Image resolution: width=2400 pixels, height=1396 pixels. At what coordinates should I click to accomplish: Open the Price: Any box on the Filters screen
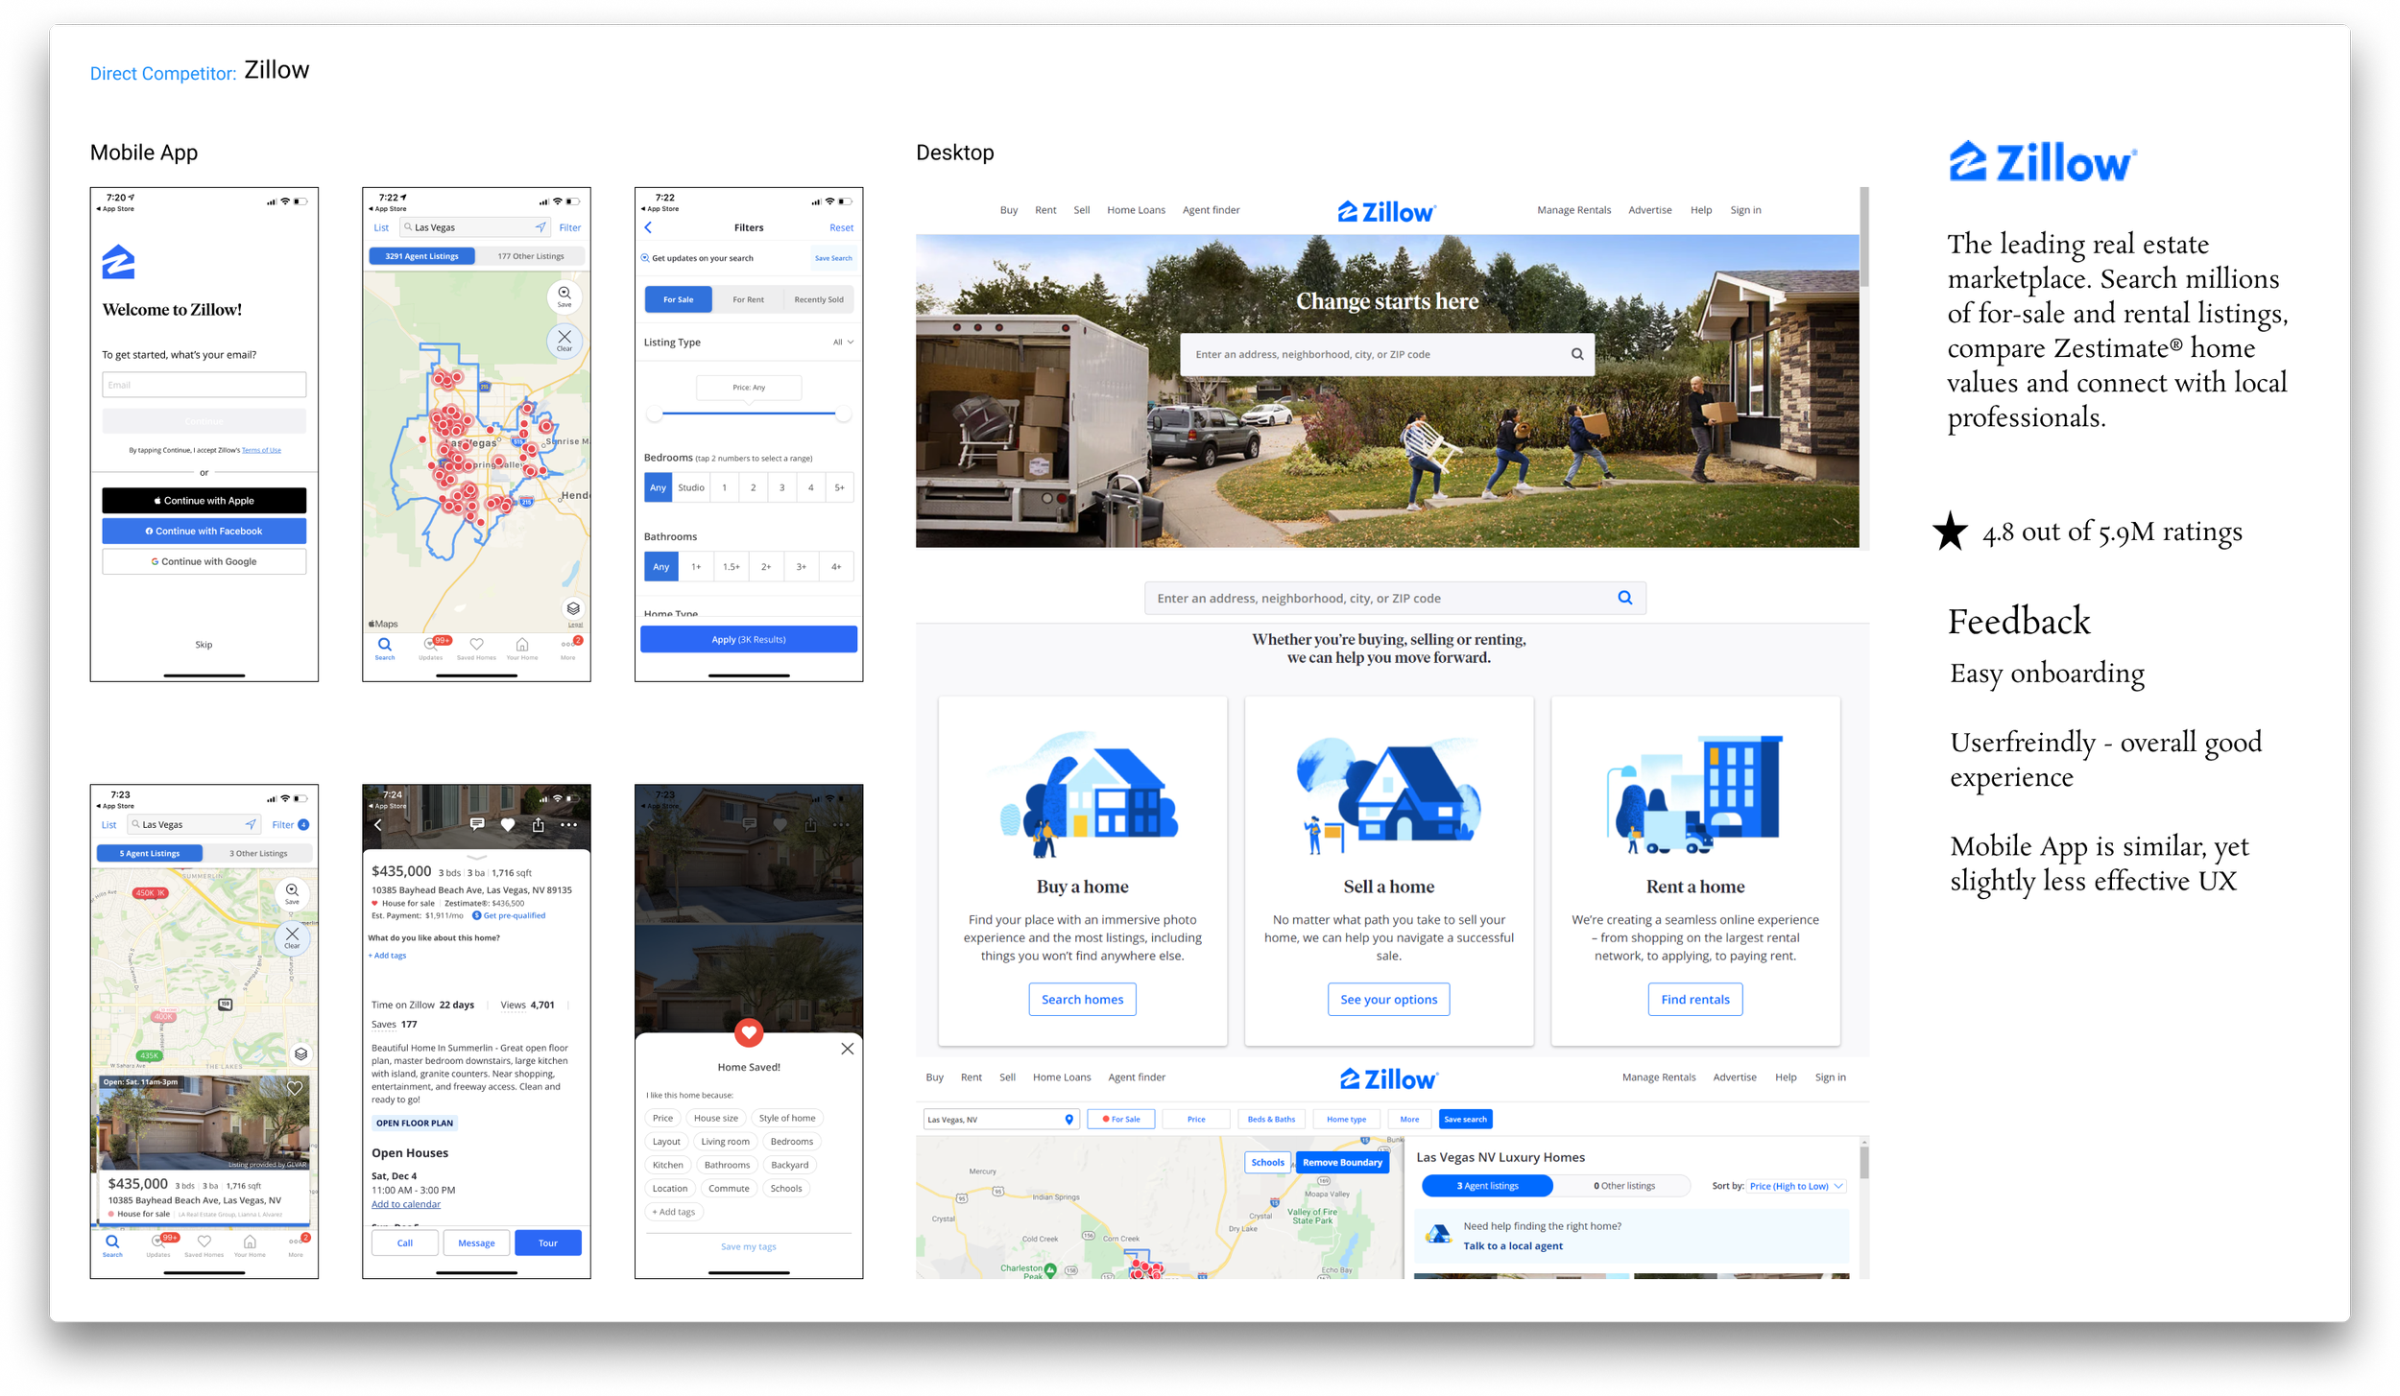point(748,388)
